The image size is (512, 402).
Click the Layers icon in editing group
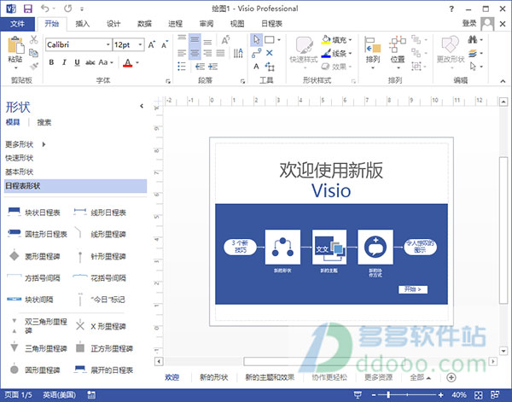(473, 53)
